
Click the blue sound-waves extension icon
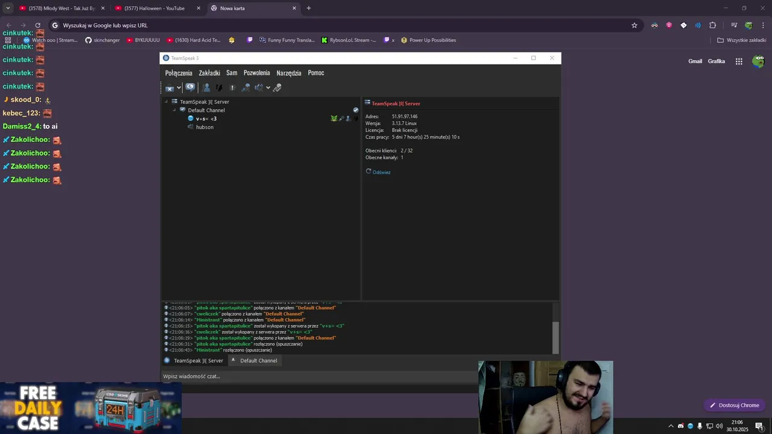tap(698, 25)
